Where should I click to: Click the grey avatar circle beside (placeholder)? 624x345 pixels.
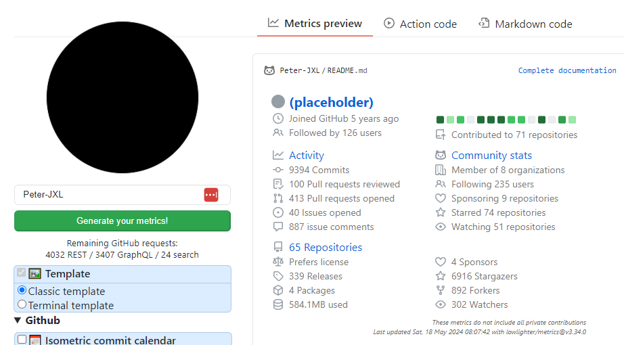tap(277, 102)
